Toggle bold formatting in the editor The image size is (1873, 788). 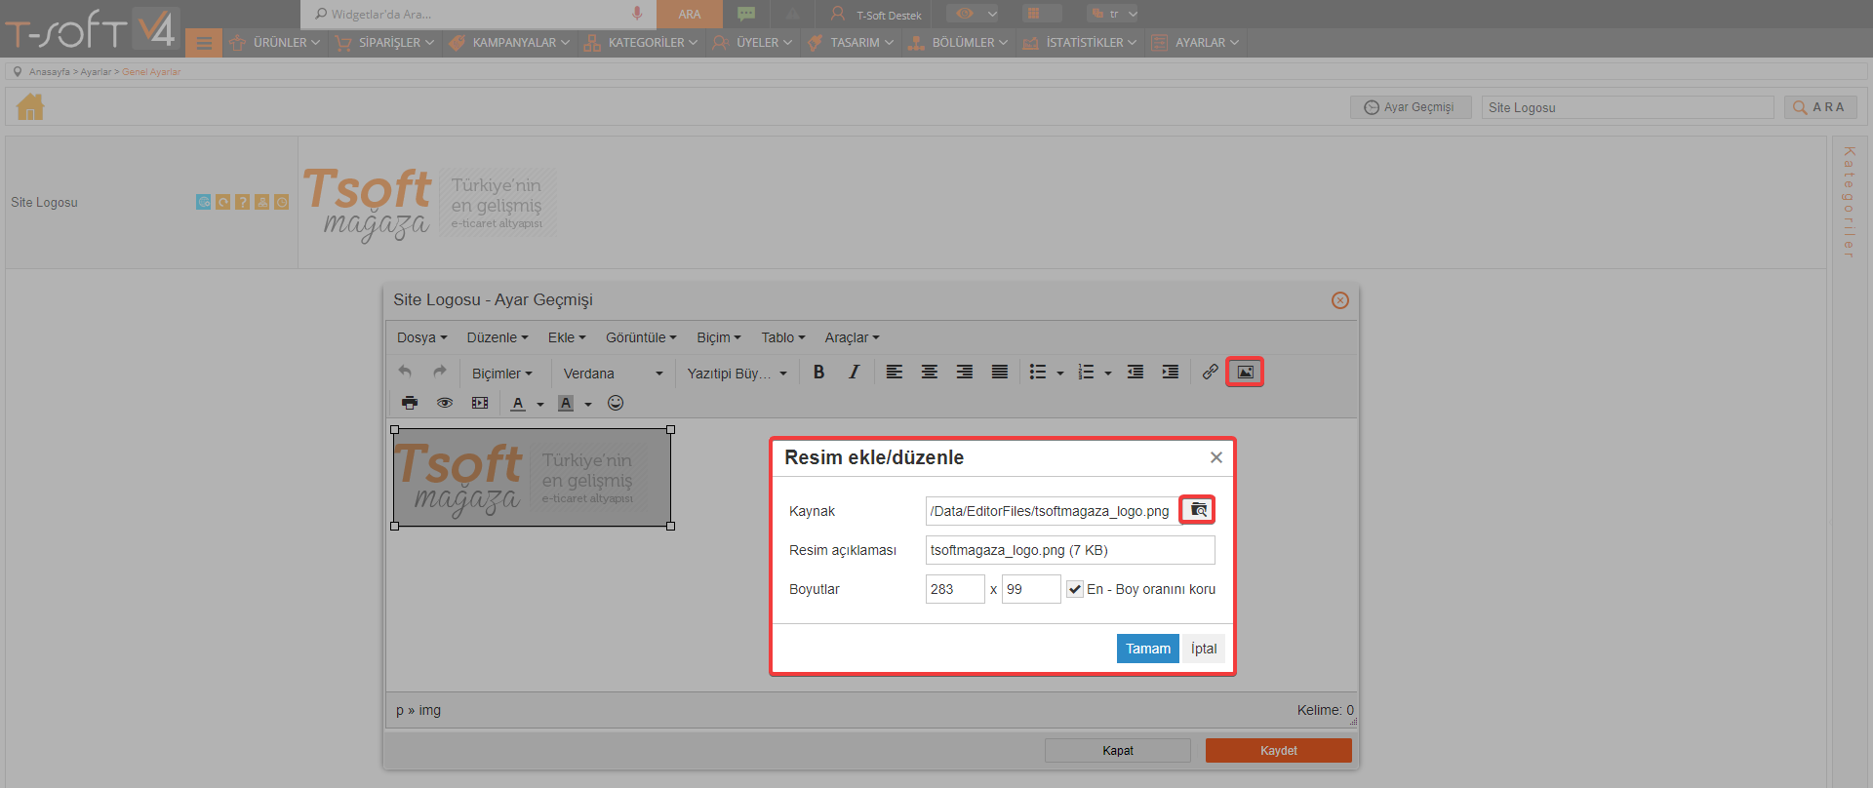tap(818, 372)
